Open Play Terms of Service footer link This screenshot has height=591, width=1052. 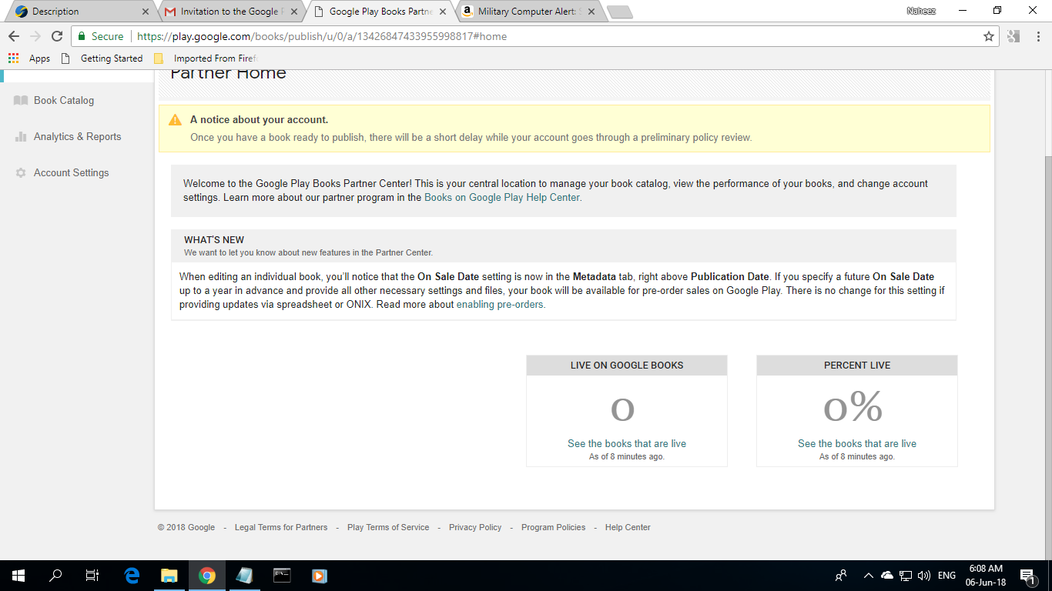[x=388, y=527]
